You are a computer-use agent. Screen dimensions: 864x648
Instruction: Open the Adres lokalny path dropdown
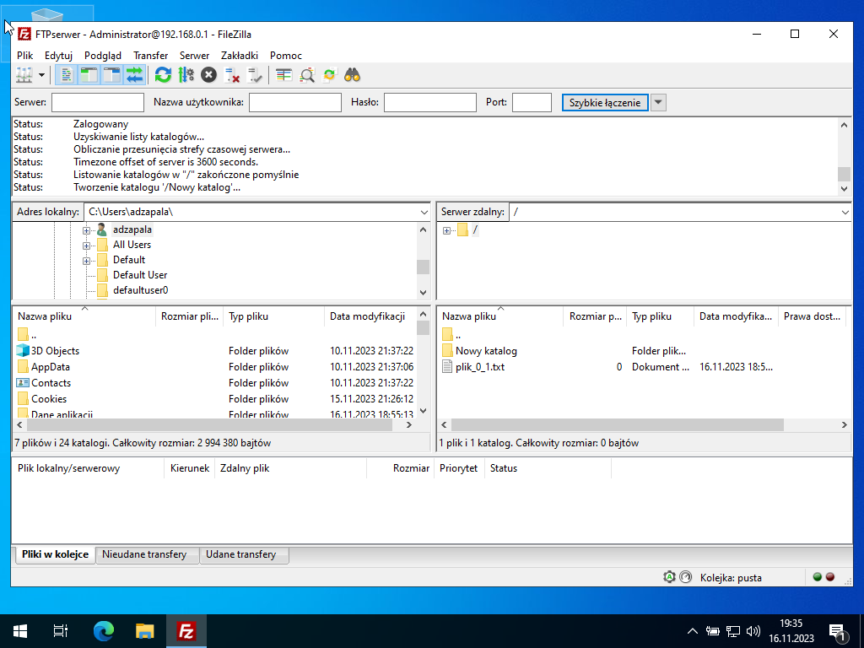(x=424, y=212)
